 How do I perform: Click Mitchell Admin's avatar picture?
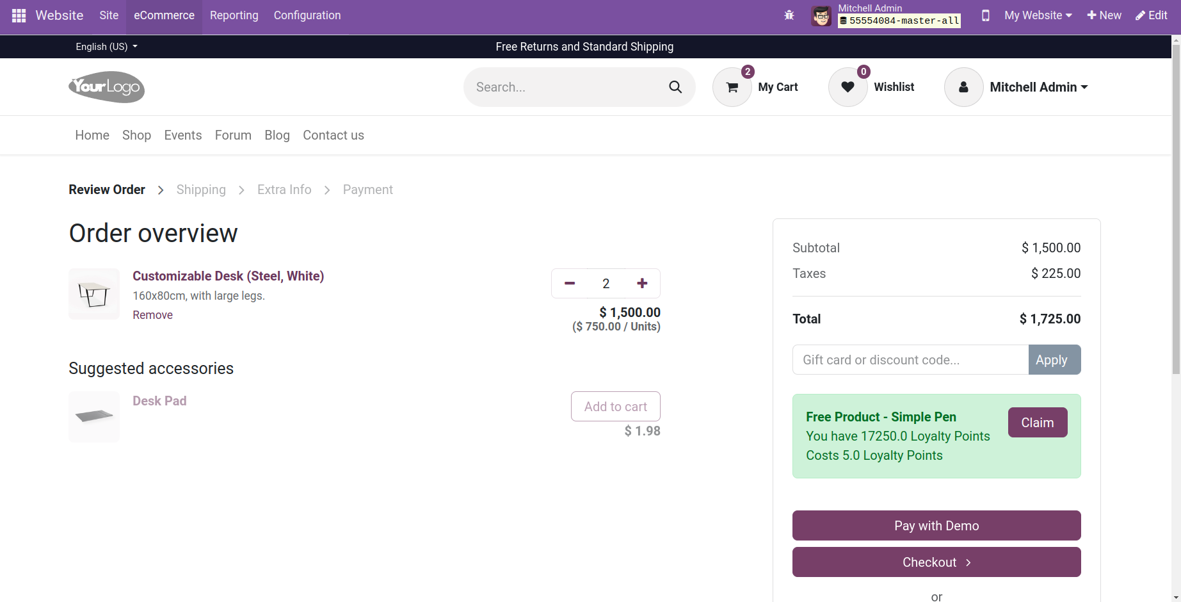(x=821, y=15)
